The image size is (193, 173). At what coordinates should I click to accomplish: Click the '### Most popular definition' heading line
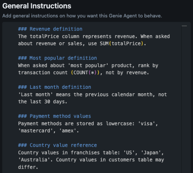coord(58,58)
